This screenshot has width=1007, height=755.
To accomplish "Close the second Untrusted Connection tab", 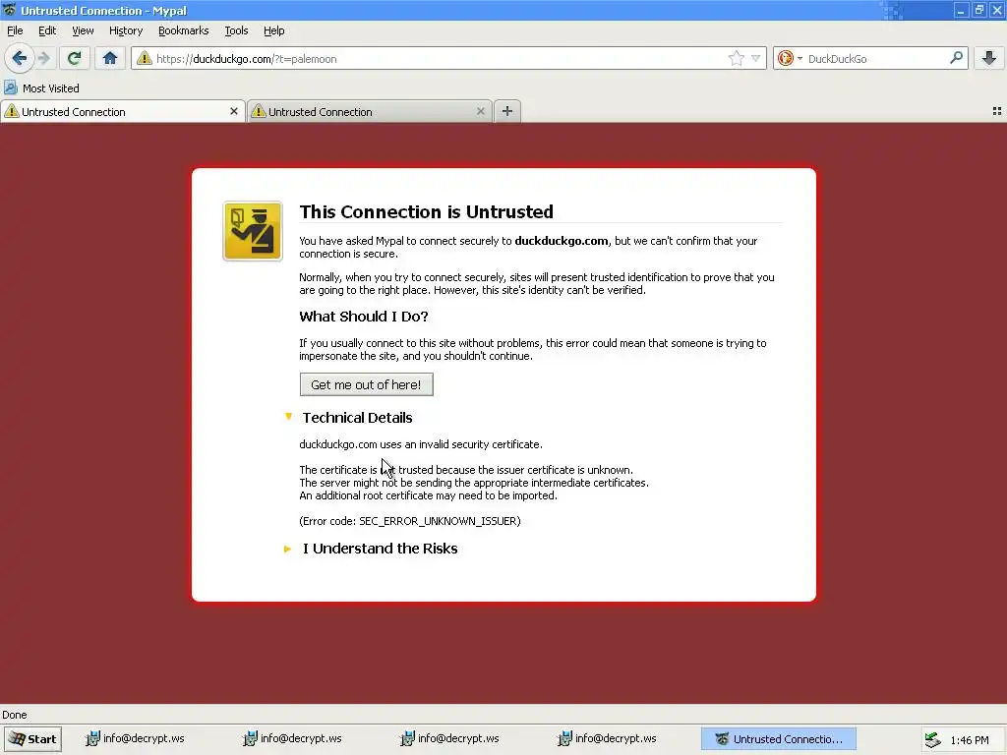I will click(x=480, y=111).
